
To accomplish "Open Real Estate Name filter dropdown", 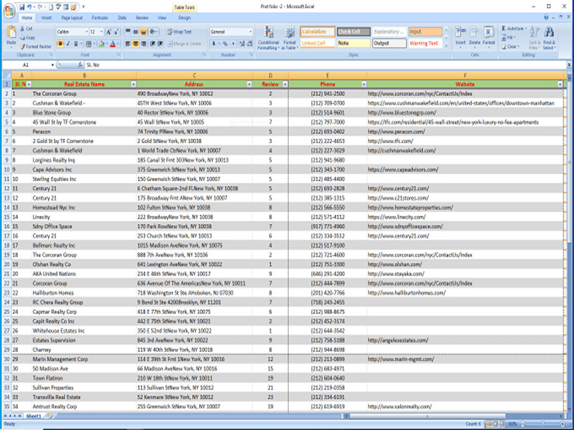I will click(133, 84).
